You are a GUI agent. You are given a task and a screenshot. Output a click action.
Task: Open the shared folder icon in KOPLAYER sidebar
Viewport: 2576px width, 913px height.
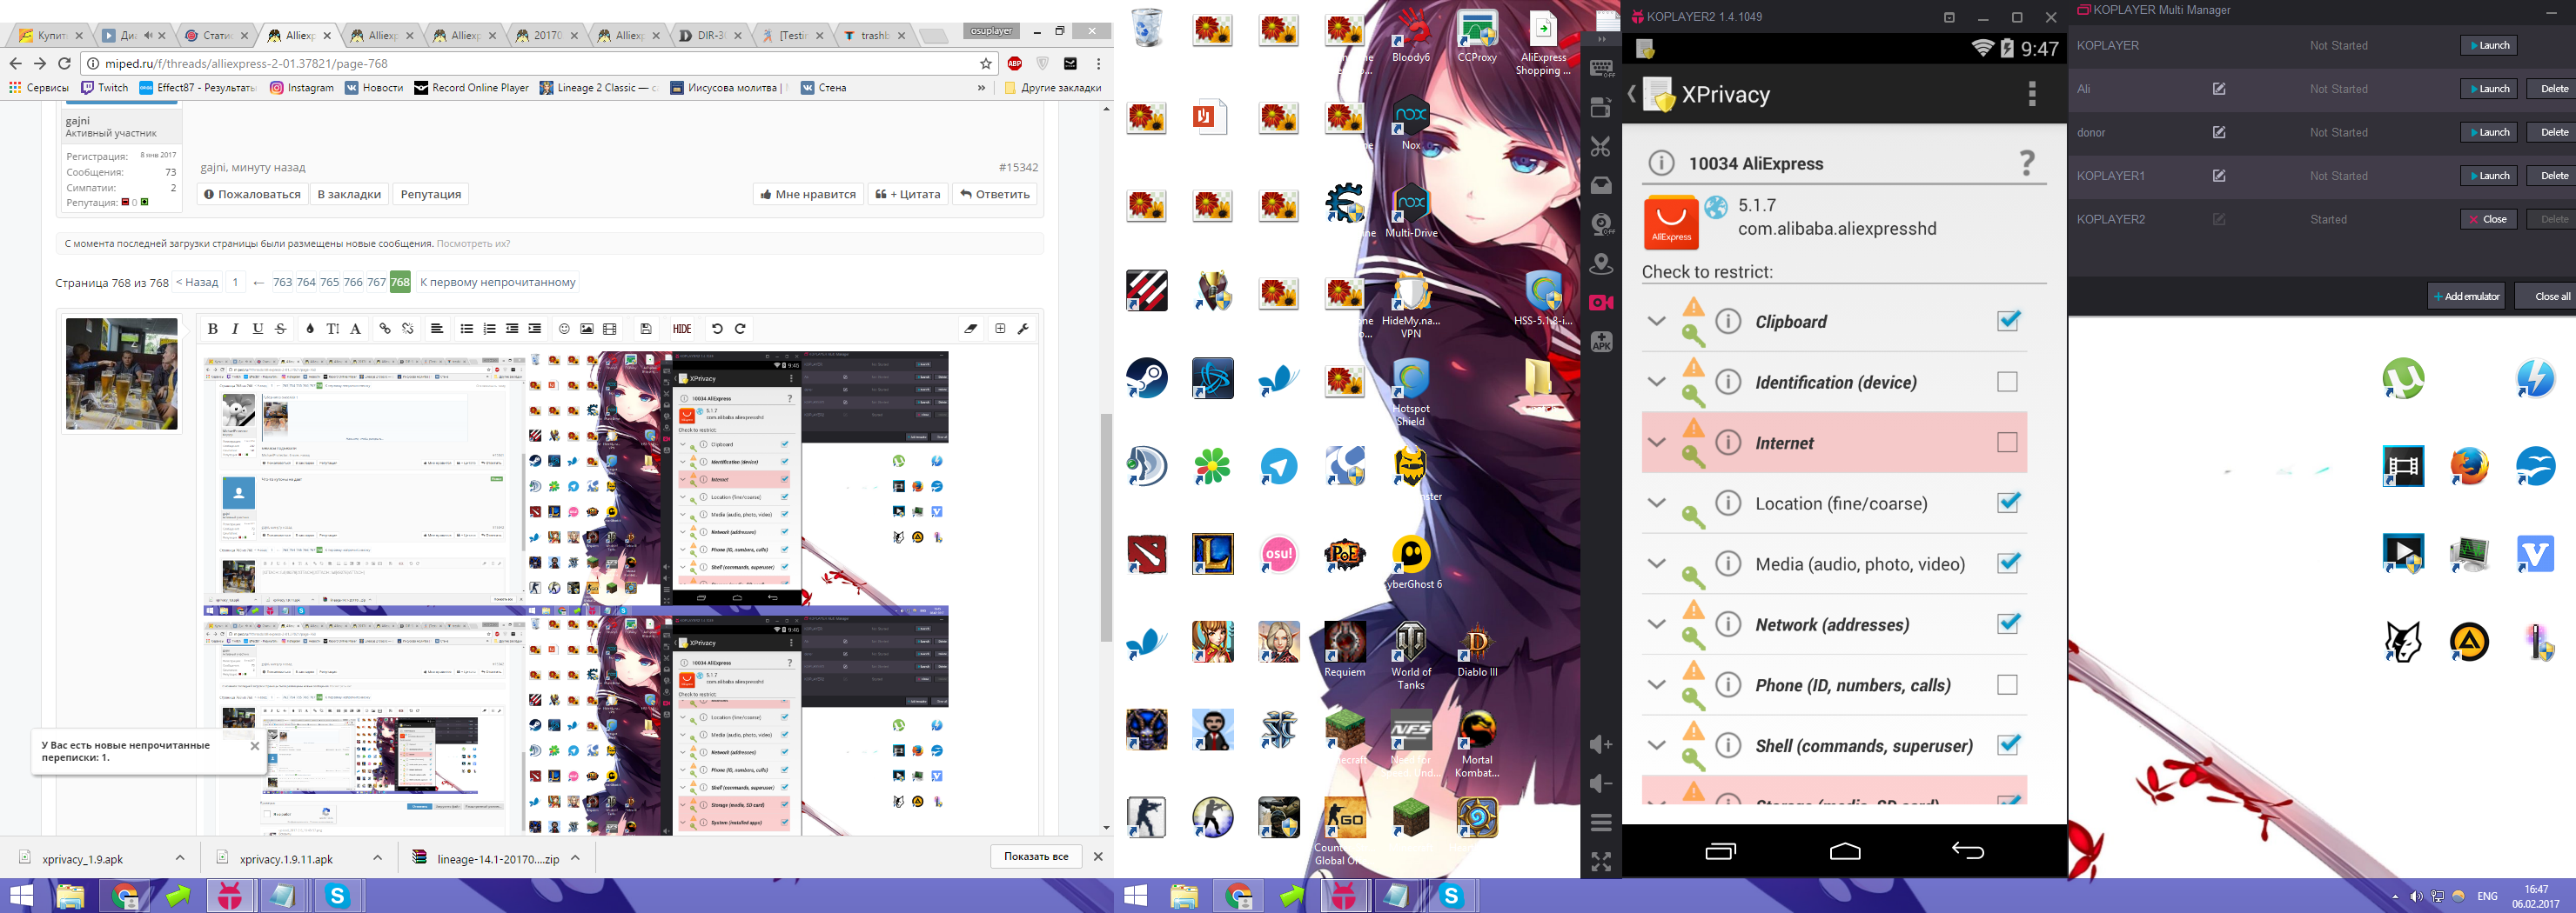[1601, 186]
